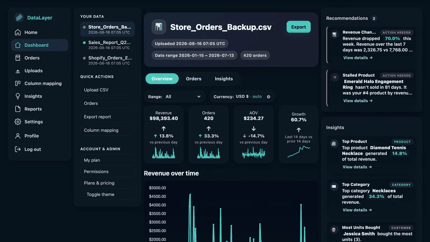This screenshot has width=430, height=242.
Task: Open the Reports document icon
Action: coord(18,109)
